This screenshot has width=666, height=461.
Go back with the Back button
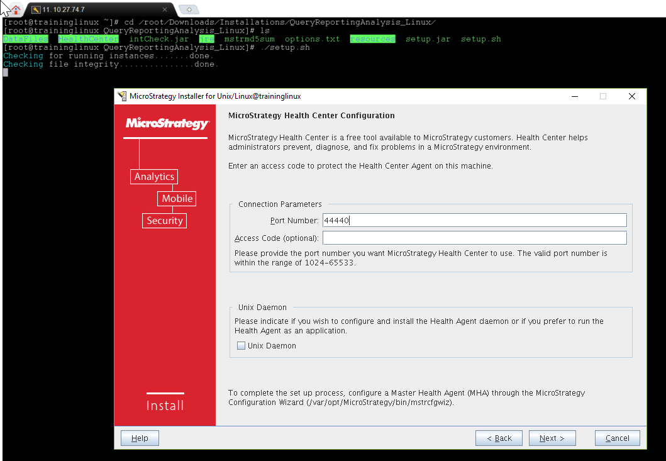tap(499, 438)
